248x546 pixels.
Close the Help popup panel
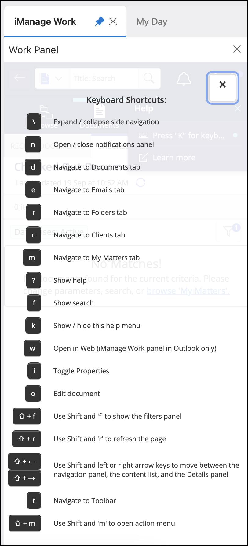click(x=238, y=109)
